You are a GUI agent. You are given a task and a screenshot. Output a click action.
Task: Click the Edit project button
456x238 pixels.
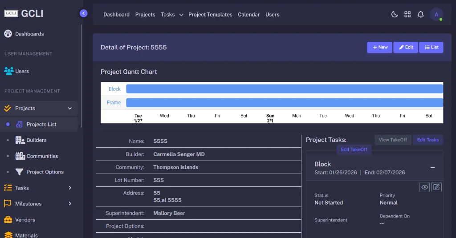pos(406,47)
